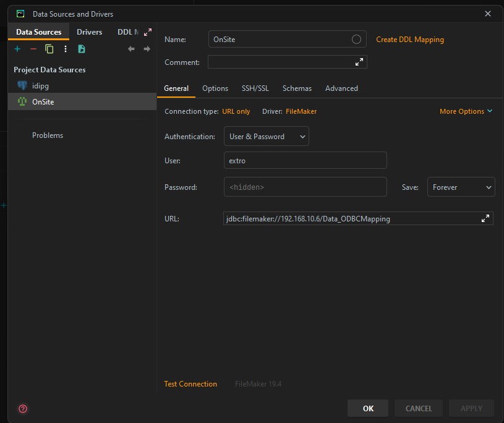This screenshot has width=504, height=423.
Task: Click the FileMaker driver link
Action: 301,111
